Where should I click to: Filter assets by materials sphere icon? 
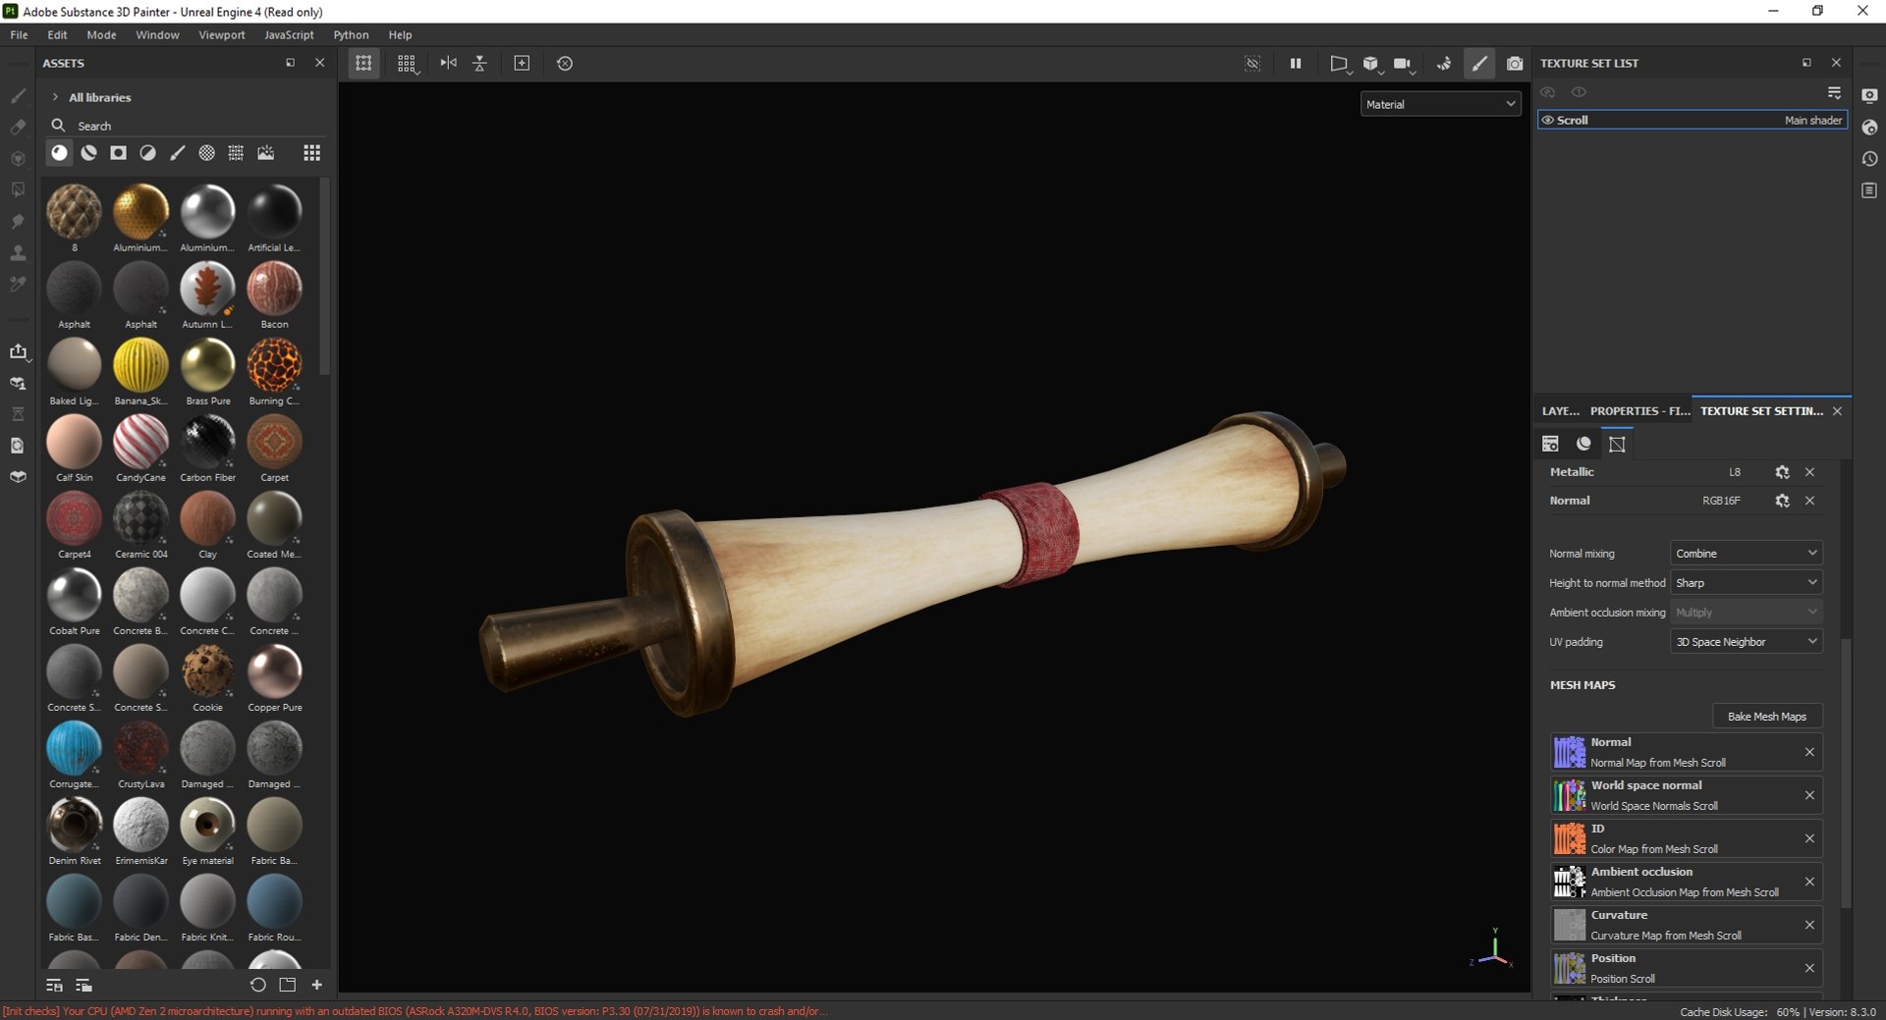point(60,153)
